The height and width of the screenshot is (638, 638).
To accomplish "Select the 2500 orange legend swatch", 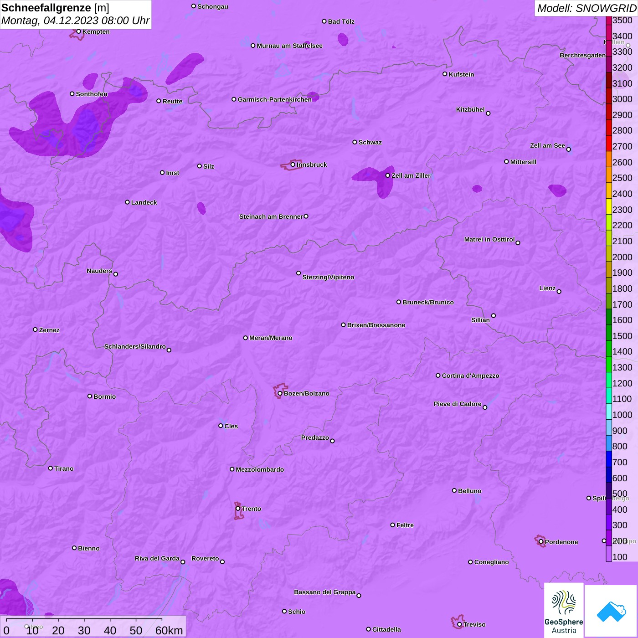I will click(x=609, y=175).
